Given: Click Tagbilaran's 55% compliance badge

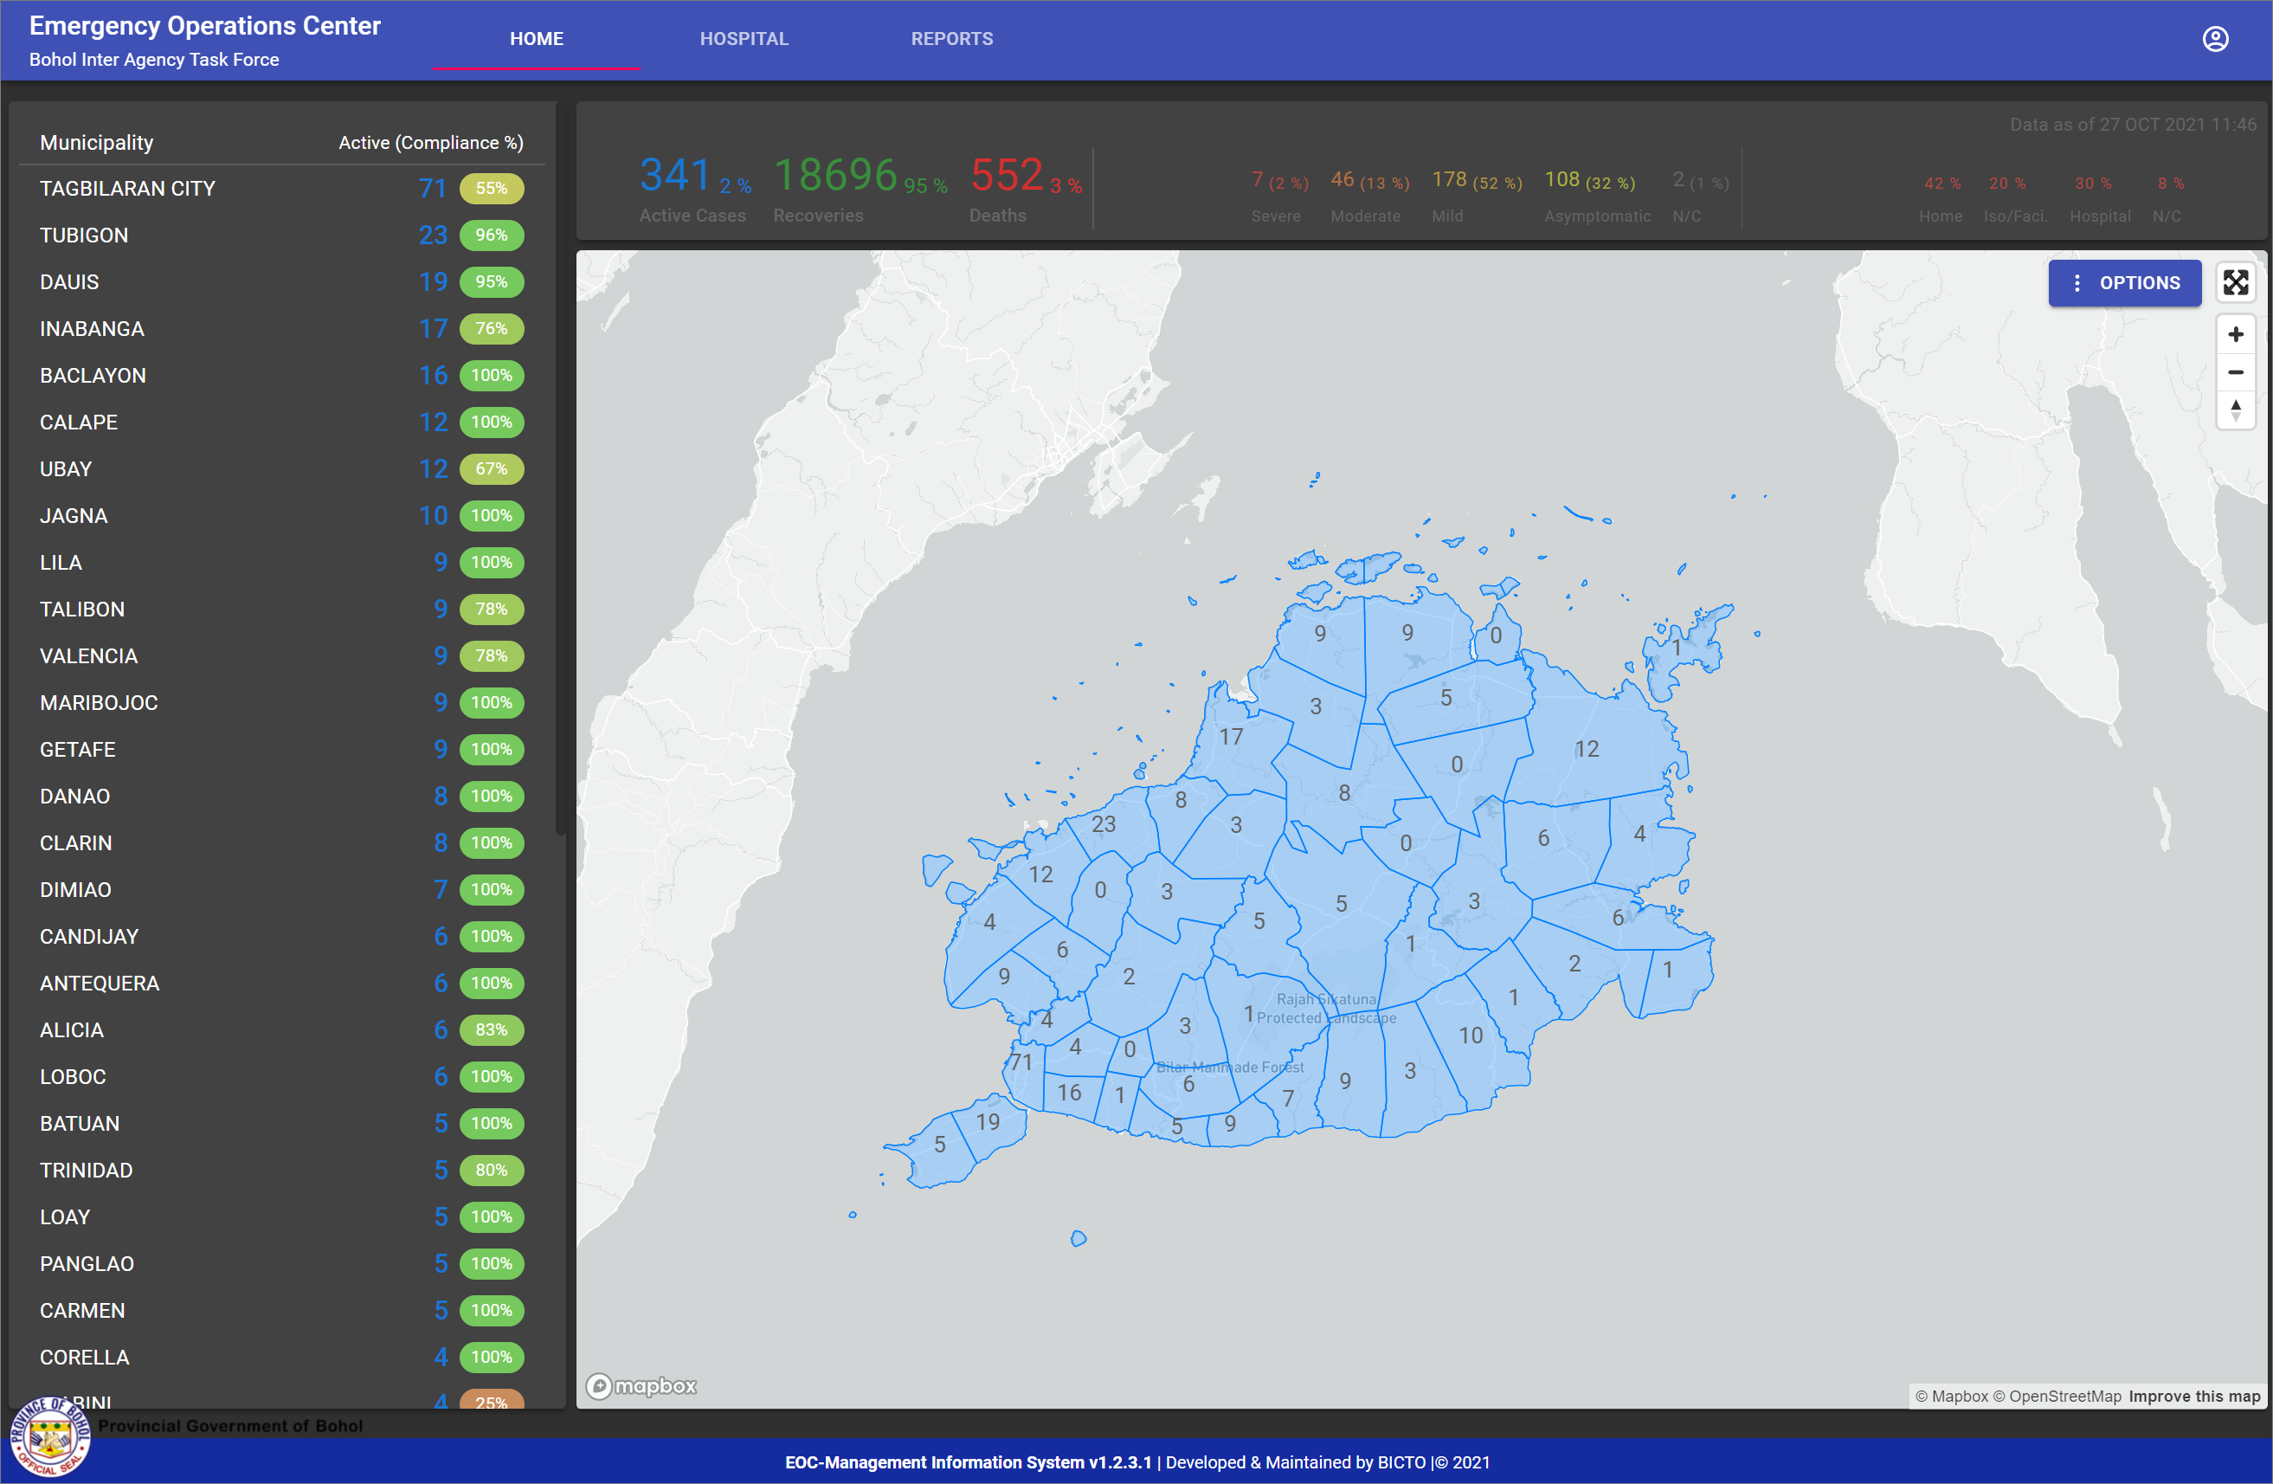Looking at the screenshot, I should pos(491,190).
